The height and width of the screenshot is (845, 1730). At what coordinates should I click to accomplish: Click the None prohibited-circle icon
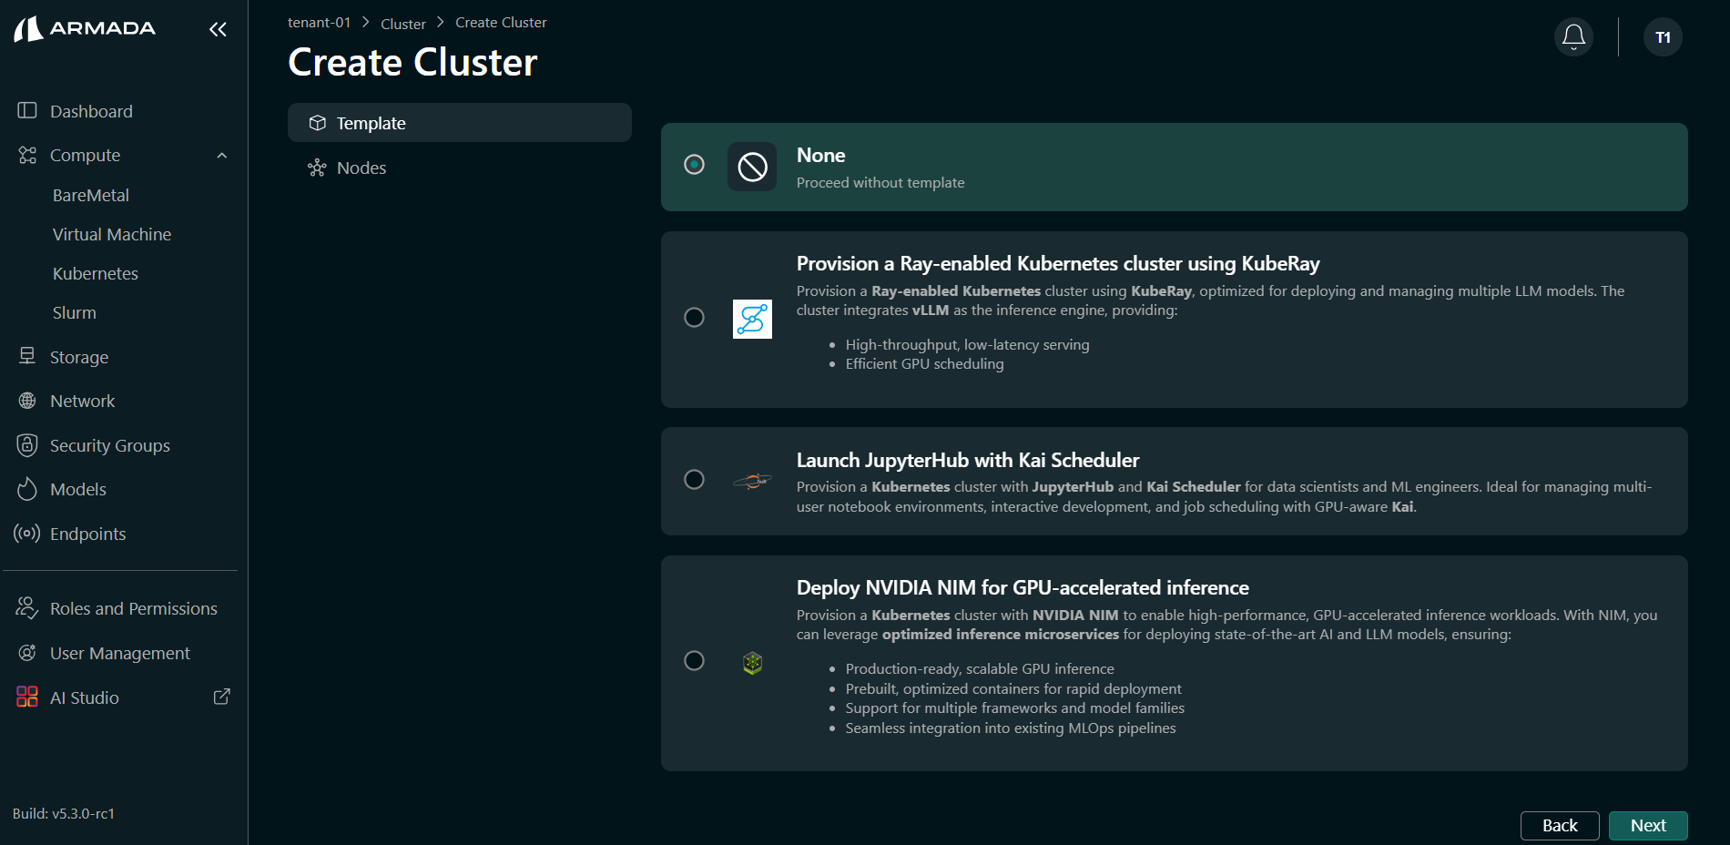752,167
